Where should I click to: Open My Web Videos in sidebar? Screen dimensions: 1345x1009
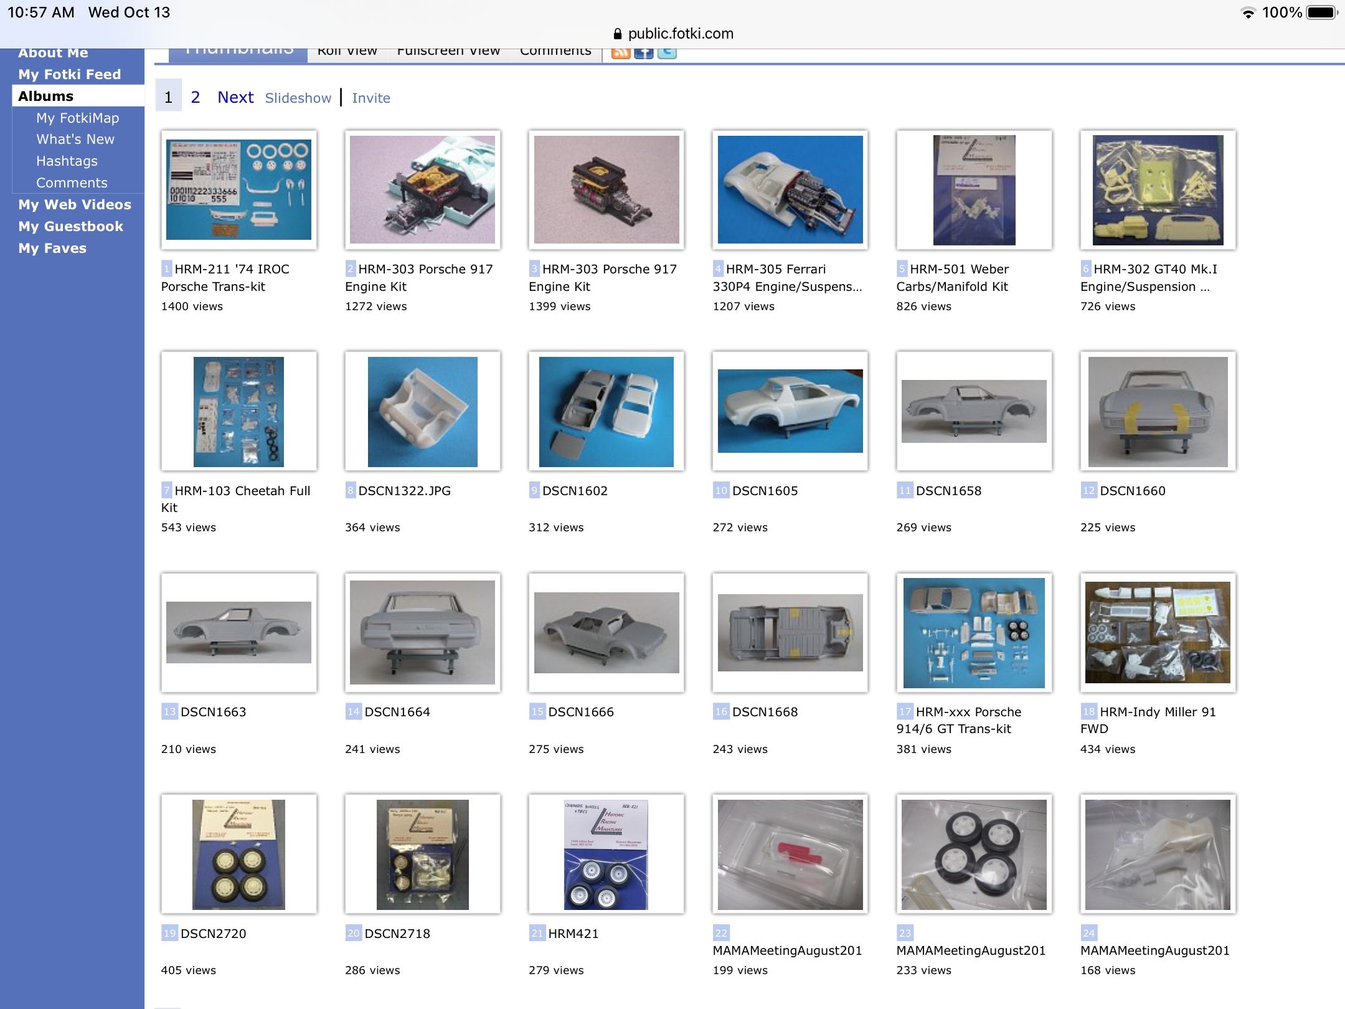[x=75, y=204]
